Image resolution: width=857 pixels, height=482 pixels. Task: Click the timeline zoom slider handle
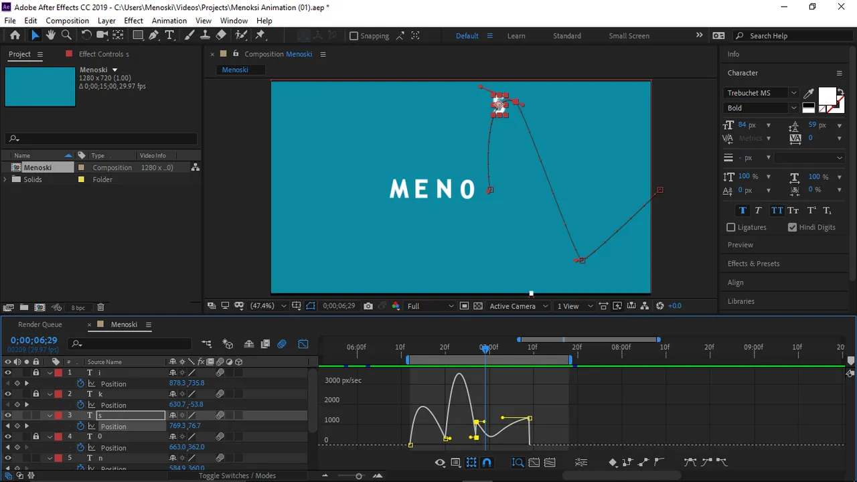[359, 476]
